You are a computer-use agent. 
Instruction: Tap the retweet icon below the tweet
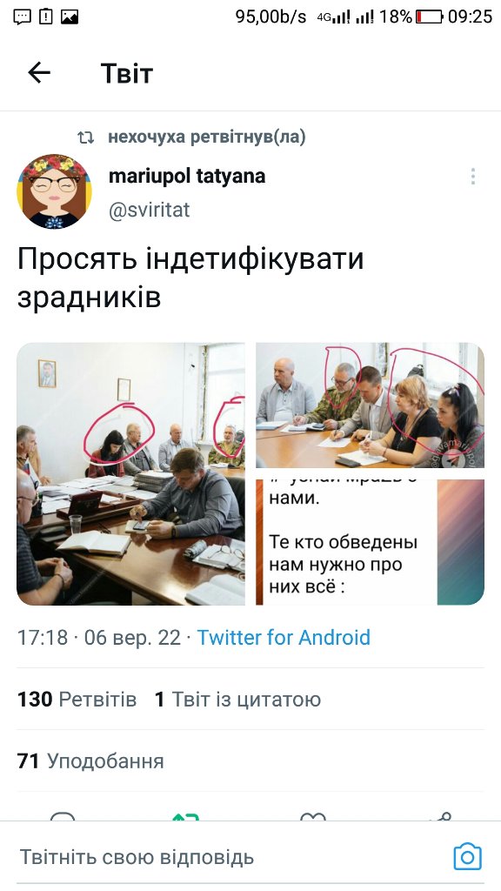[186, 817]
